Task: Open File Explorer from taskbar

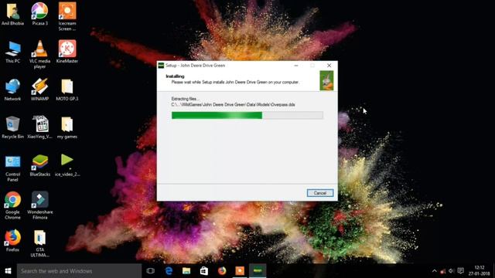Action: 186,271
